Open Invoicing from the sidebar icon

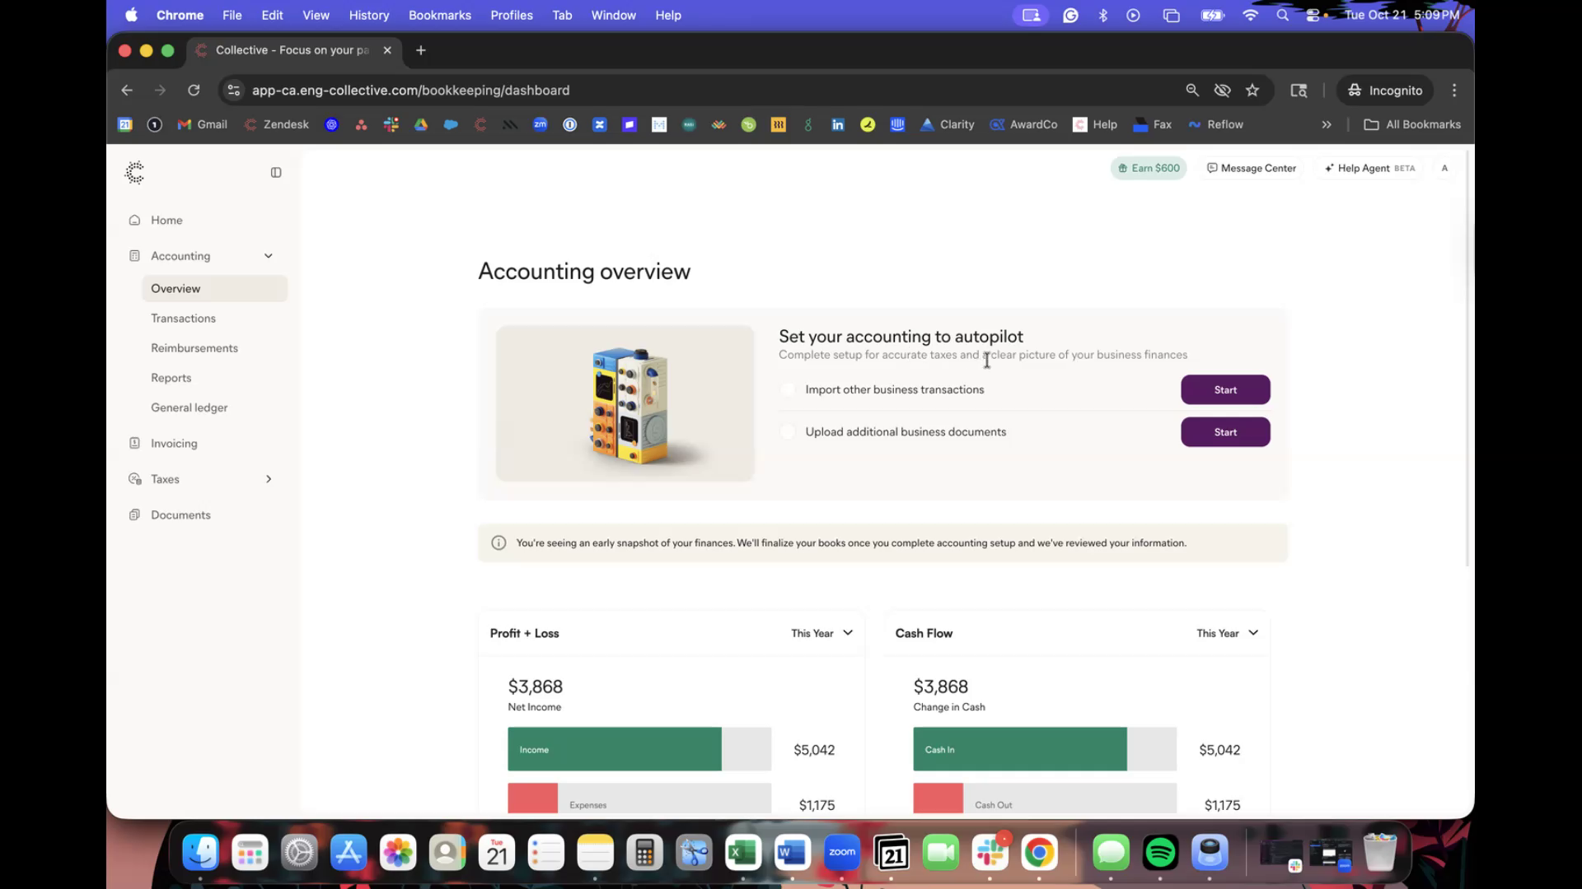pos(135,444)
